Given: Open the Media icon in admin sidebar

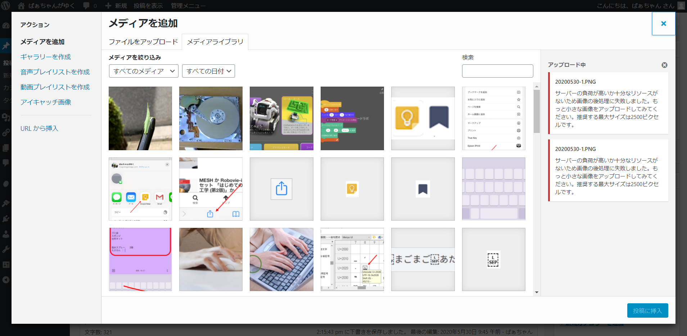Looking at the screenshot, I should pyautogui.click(x=6, y=117).
